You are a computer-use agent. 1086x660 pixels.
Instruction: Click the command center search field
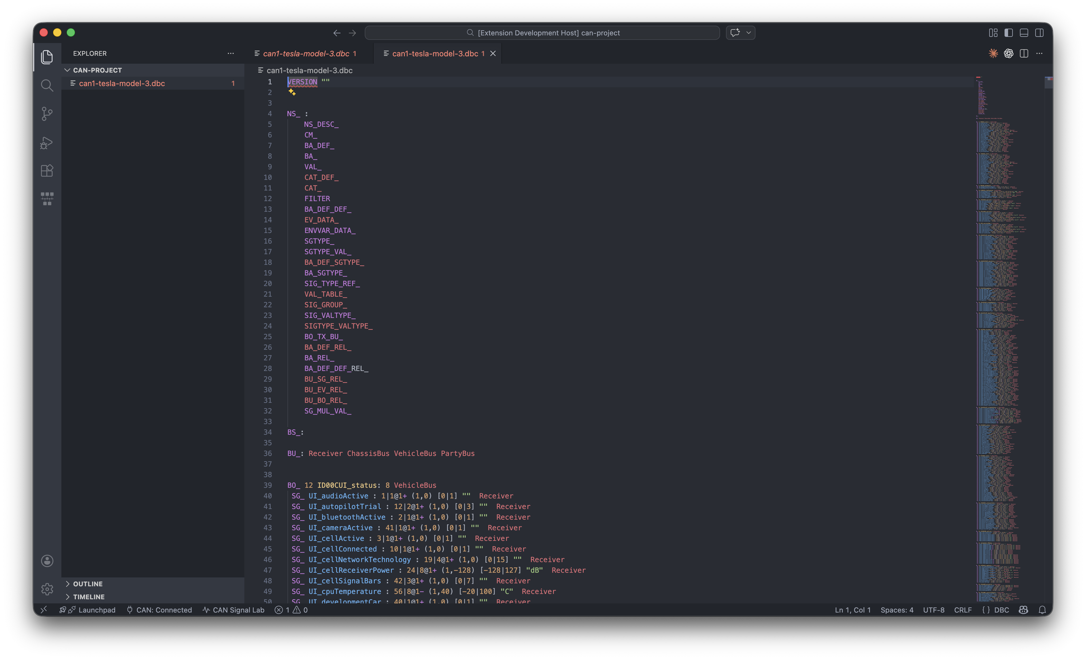click(x=542, y=33)
